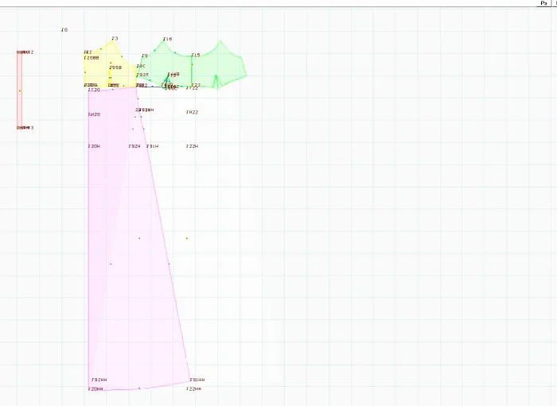Select point label T0 on canvas
Image resolution: width=557 pixels, height=406 pixels.
pos(64,30)
